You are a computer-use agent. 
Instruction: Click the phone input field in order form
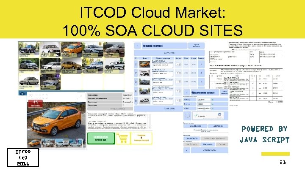point(204,104)
